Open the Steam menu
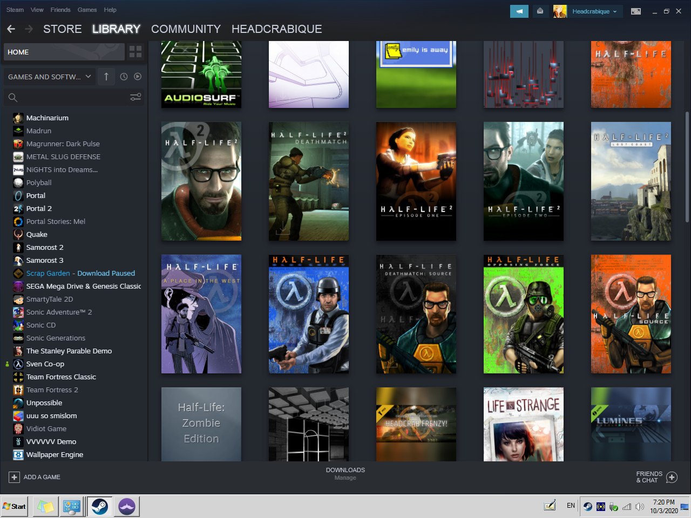The width and height of the screenshot is (691, 518). click(x=15, y=10)
